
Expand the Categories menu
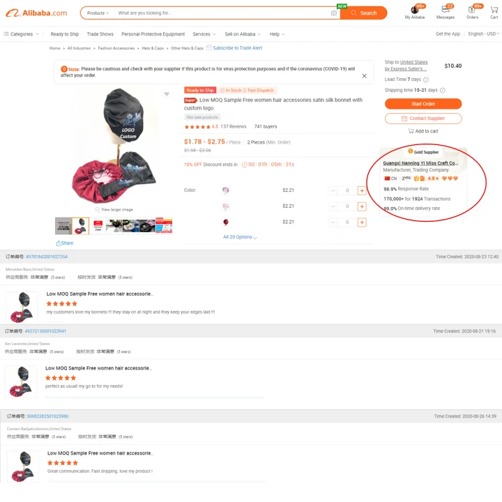point(21,34)
